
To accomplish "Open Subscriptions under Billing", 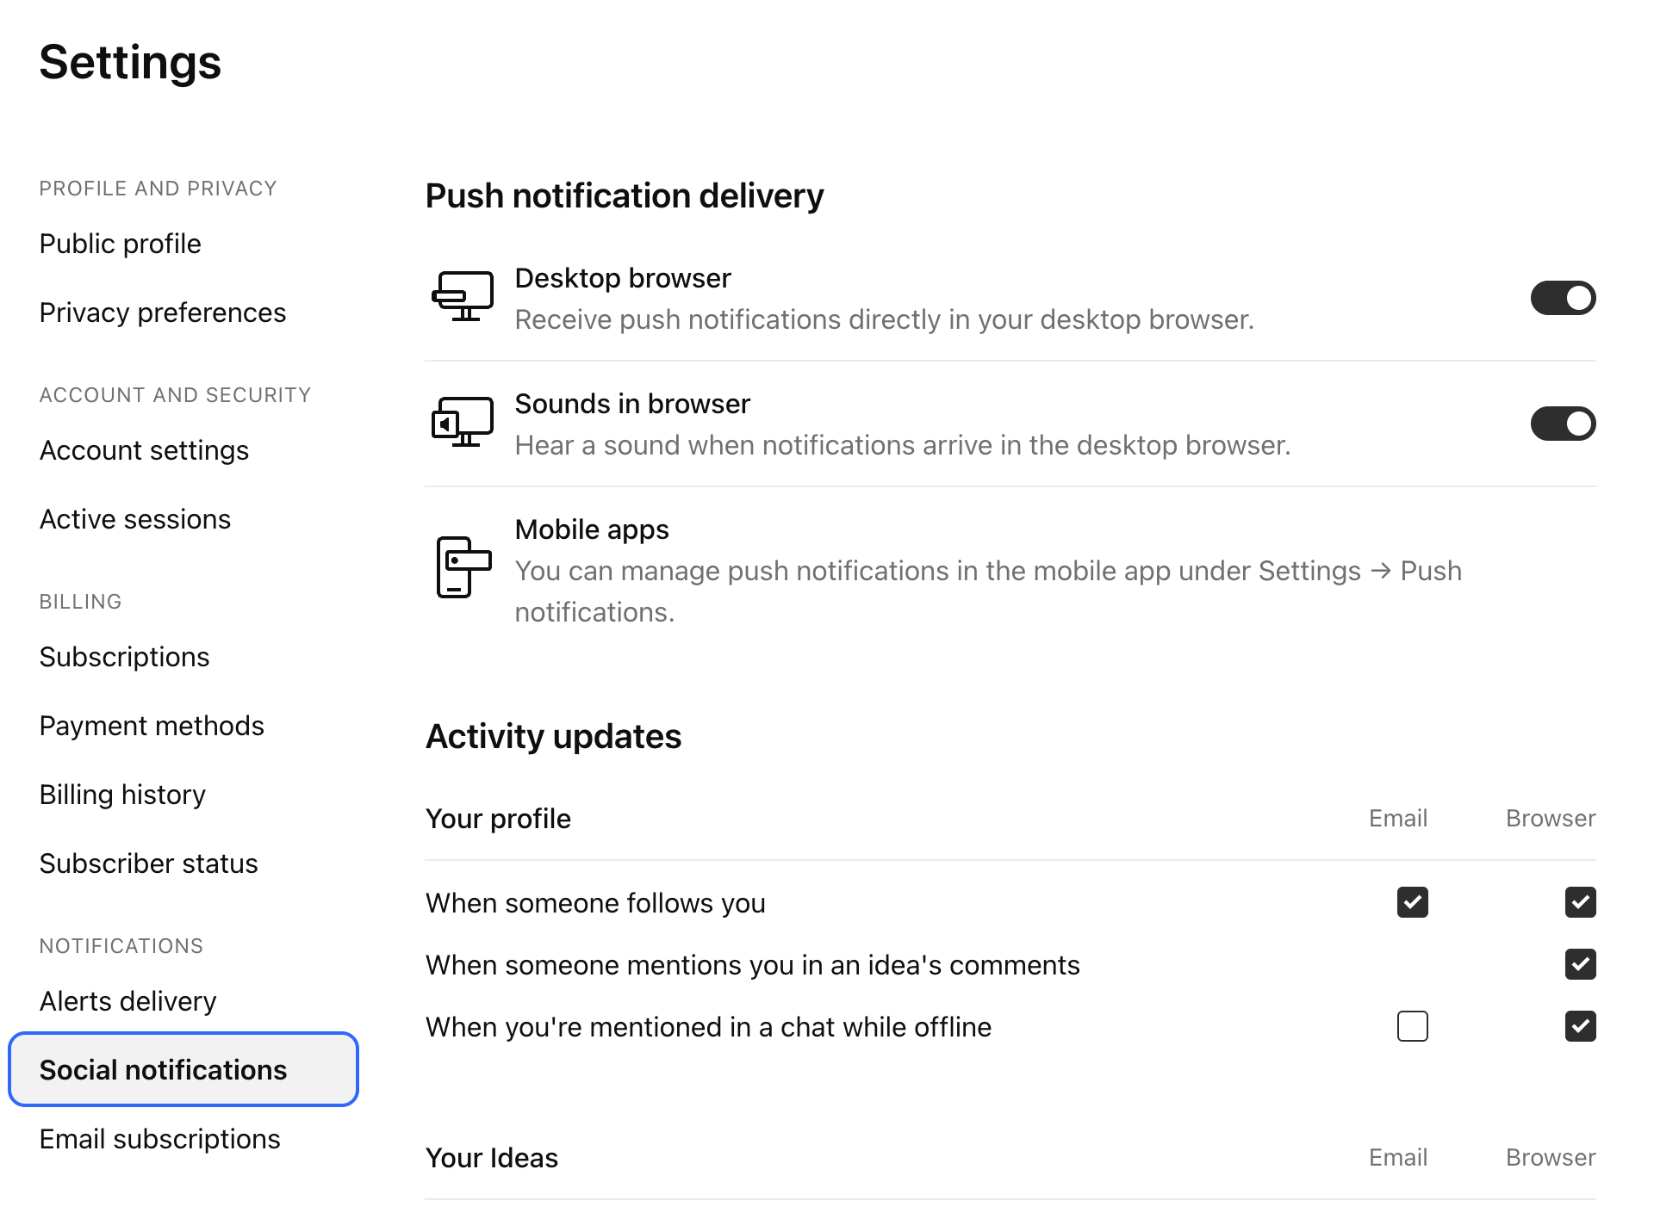I will (124, 658).
